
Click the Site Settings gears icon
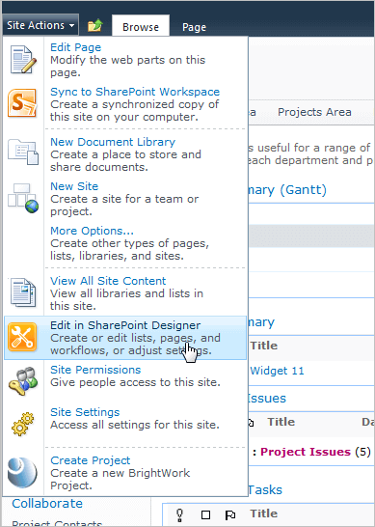click(23, 424)
